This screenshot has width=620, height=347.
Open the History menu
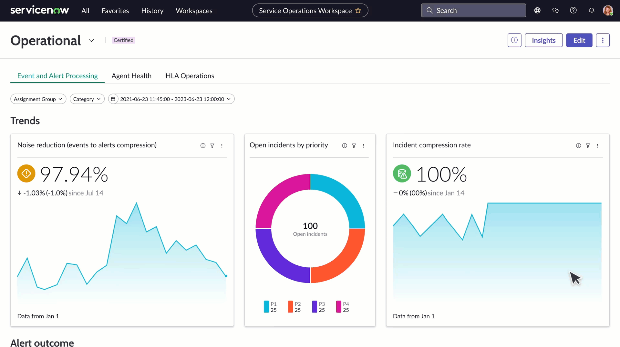[152, 11]
